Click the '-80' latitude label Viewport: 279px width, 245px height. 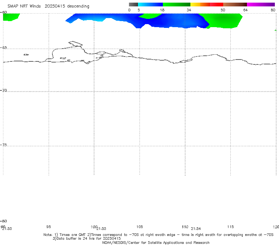pyautogui.click(x=3, y=221)
